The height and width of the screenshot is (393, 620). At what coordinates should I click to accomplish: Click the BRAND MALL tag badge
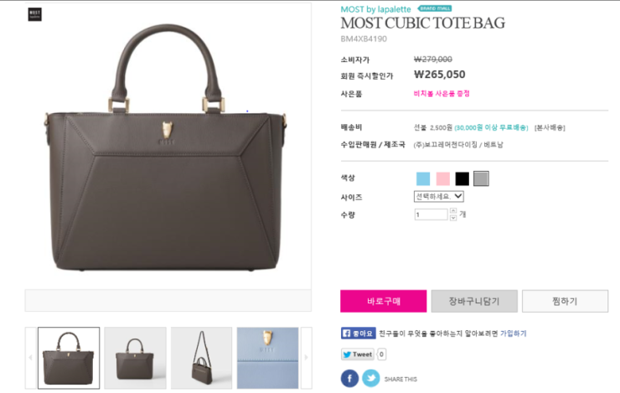coord(435,8)
